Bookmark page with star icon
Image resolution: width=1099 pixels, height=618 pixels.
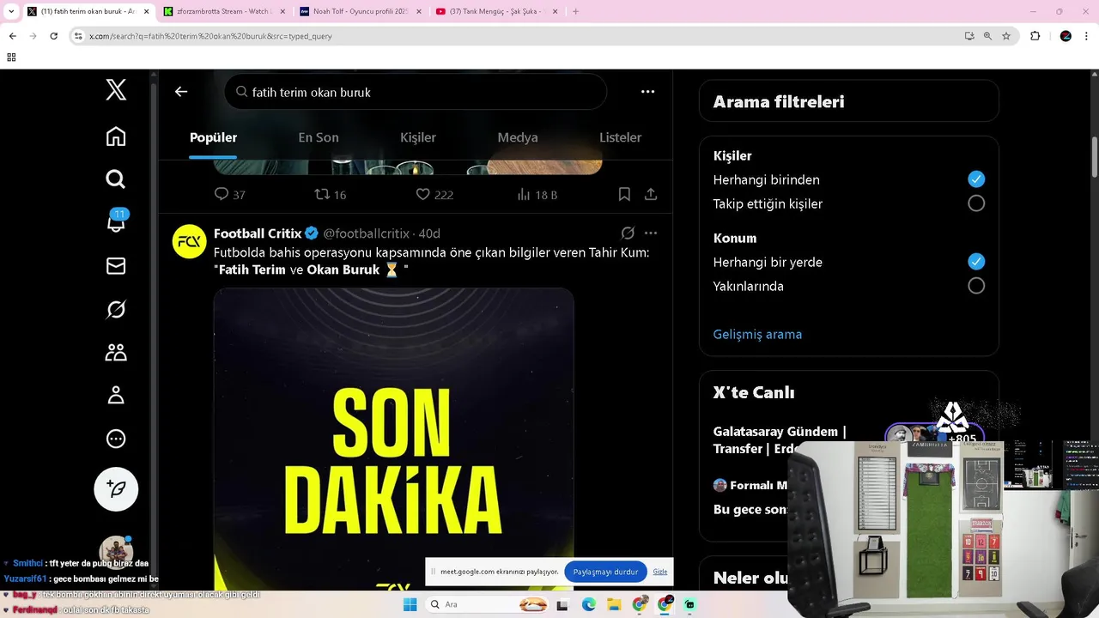pos(1006,36)
